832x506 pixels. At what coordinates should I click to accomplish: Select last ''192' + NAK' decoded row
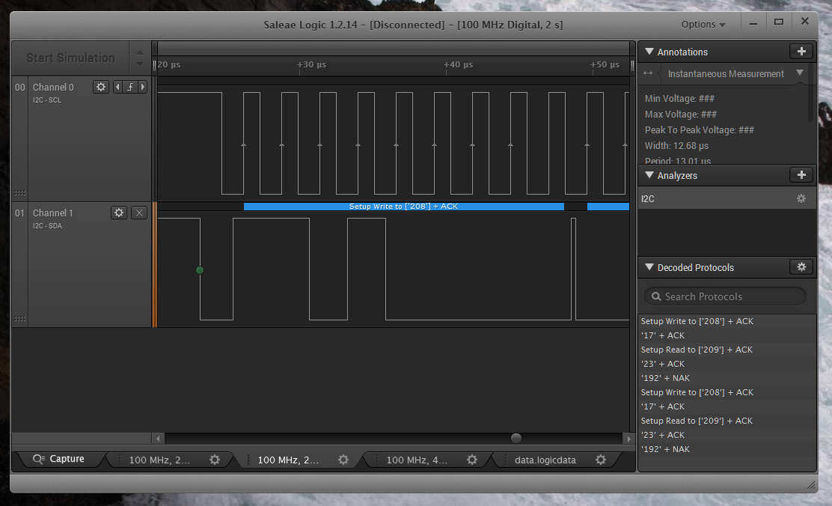click(727, 449)
